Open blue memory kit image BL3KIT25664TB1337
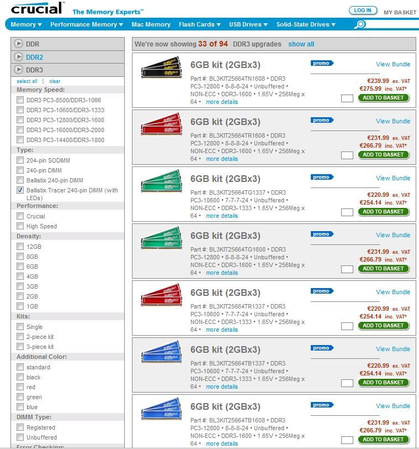Viewport: 419px width, 449px height. (x=162, y=352)
